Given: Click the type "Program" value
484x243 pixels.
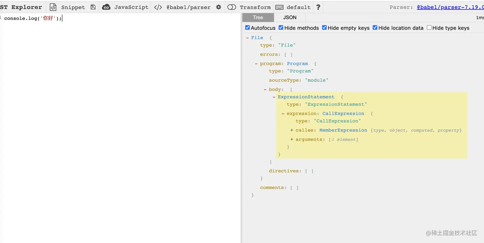Looking at the screenshot, I should point(300,71).
